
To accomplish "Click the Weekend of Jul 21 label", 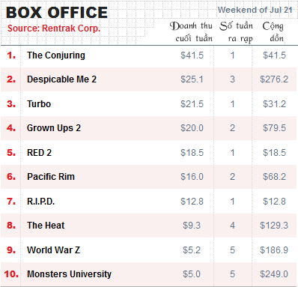I will click(x=255, y=10).
